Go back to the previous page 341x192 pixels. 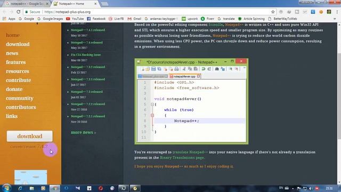click(x=4, y=12)
